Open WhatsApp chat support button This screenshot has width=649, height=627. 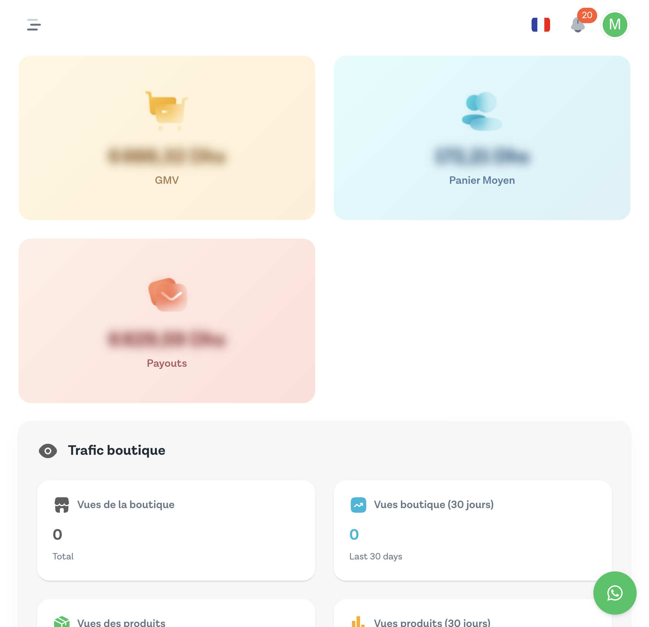(x=615, y=593)
